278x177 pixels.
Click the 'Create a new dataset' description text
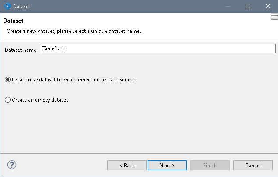tap(73, 32)
